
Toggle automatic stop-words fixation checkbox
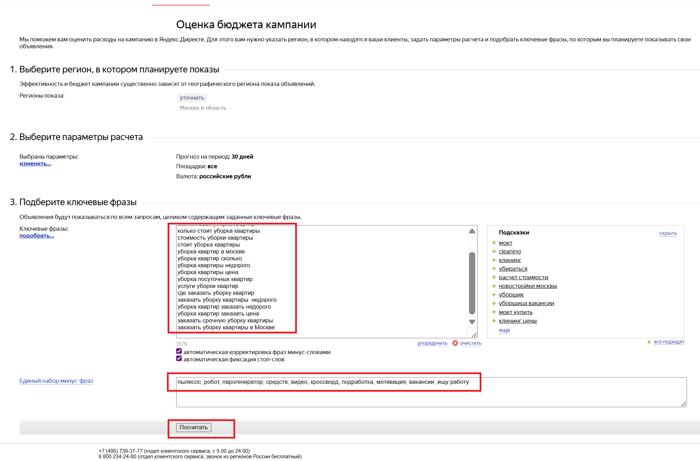[x=179, y=359]
